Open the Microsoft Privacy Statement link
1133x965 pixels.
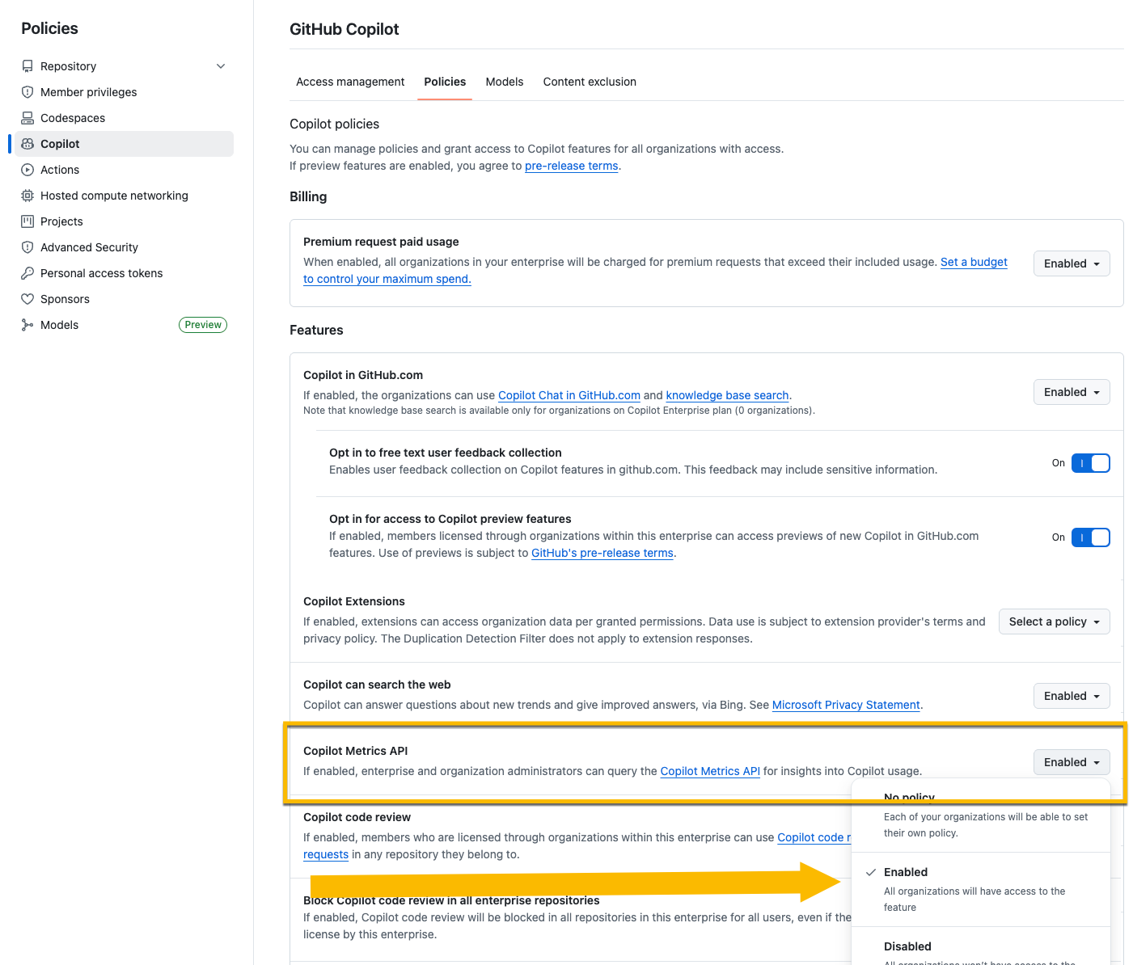[x=846, y=705]
